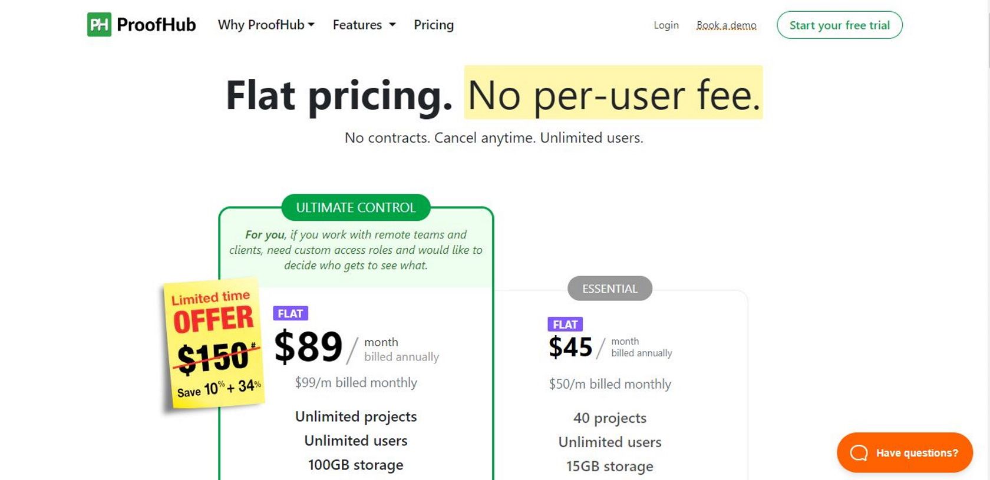The image size is (990, 480).
Task: Click the ESSENTIAL plan badge
Action: tap(609, 289)
